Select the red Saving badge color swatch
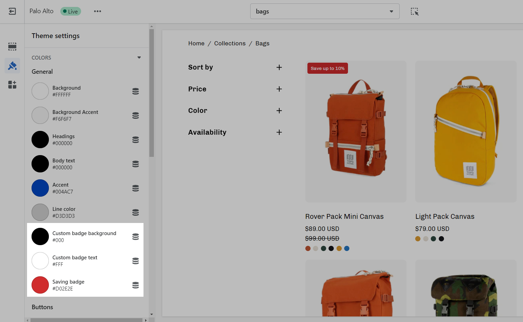This screenshot has width=523, height=322. (40, 285)
